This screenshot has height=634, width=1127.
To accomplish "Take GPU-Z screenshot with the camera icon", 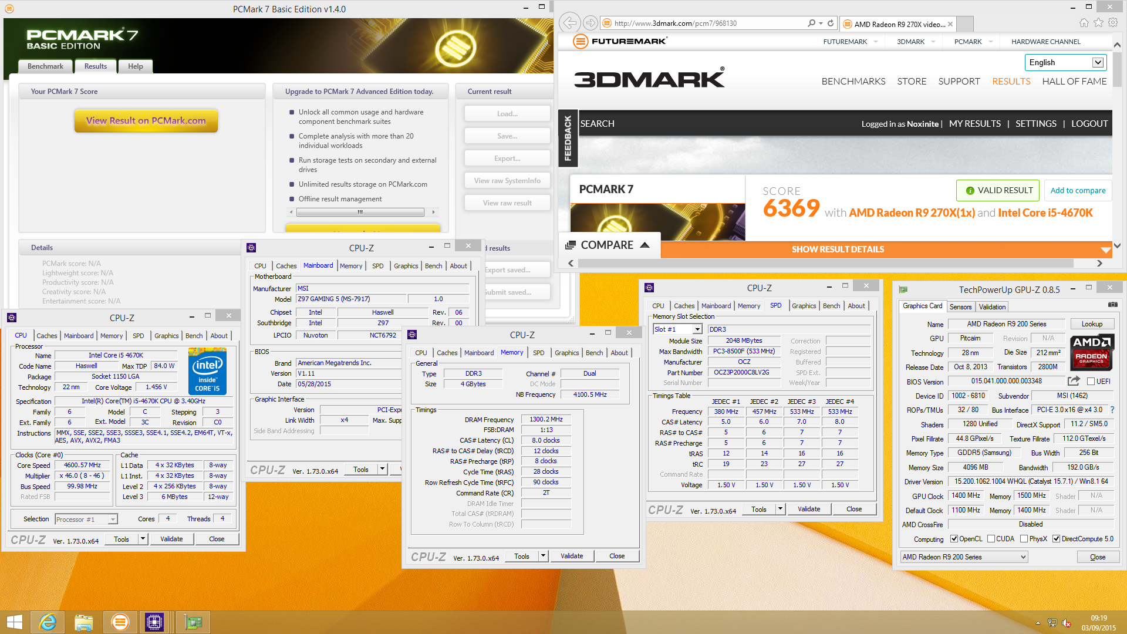I will pyautogui.click(x=1112, y=305).
